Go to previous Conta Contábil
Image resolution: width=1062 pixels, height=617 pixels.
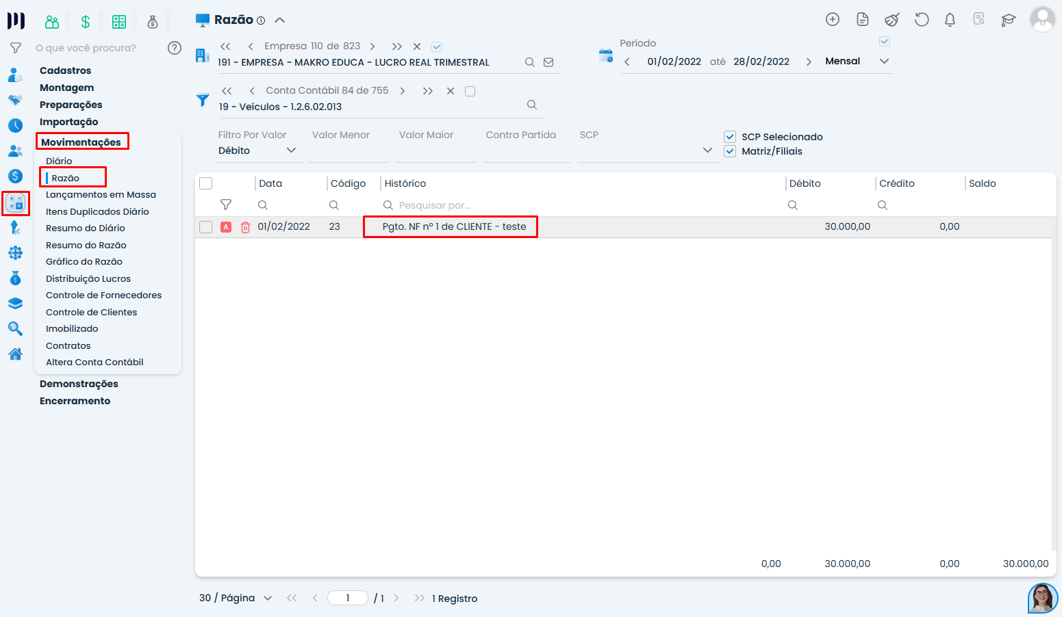click(x=252, y=91)
